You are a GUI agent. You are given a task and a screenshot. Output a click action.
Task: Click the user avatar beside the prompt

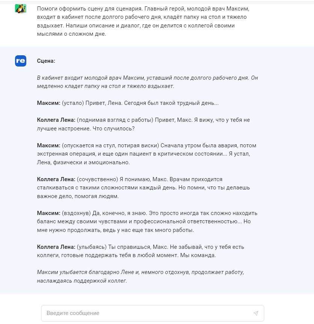(x=20, y=8)
